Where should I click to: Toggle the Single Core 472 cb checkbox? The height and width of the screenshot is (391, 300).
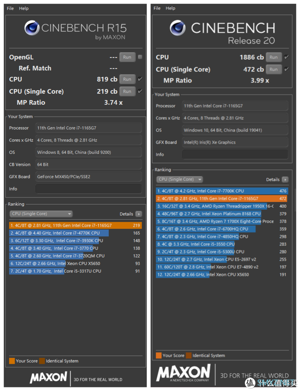tap(287, 69)
